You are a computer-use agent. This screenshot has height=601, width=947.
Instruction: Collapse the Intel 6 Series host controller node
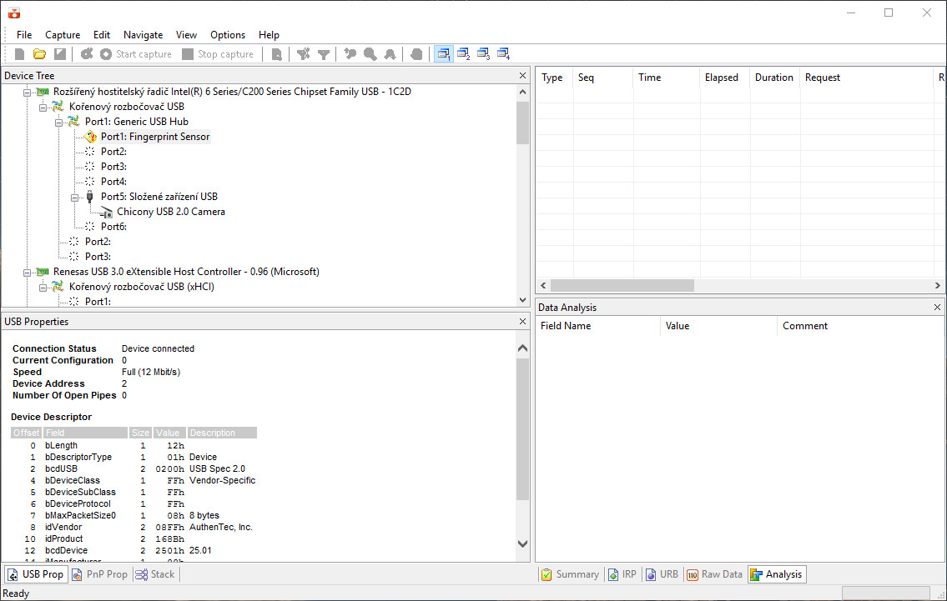28,93
